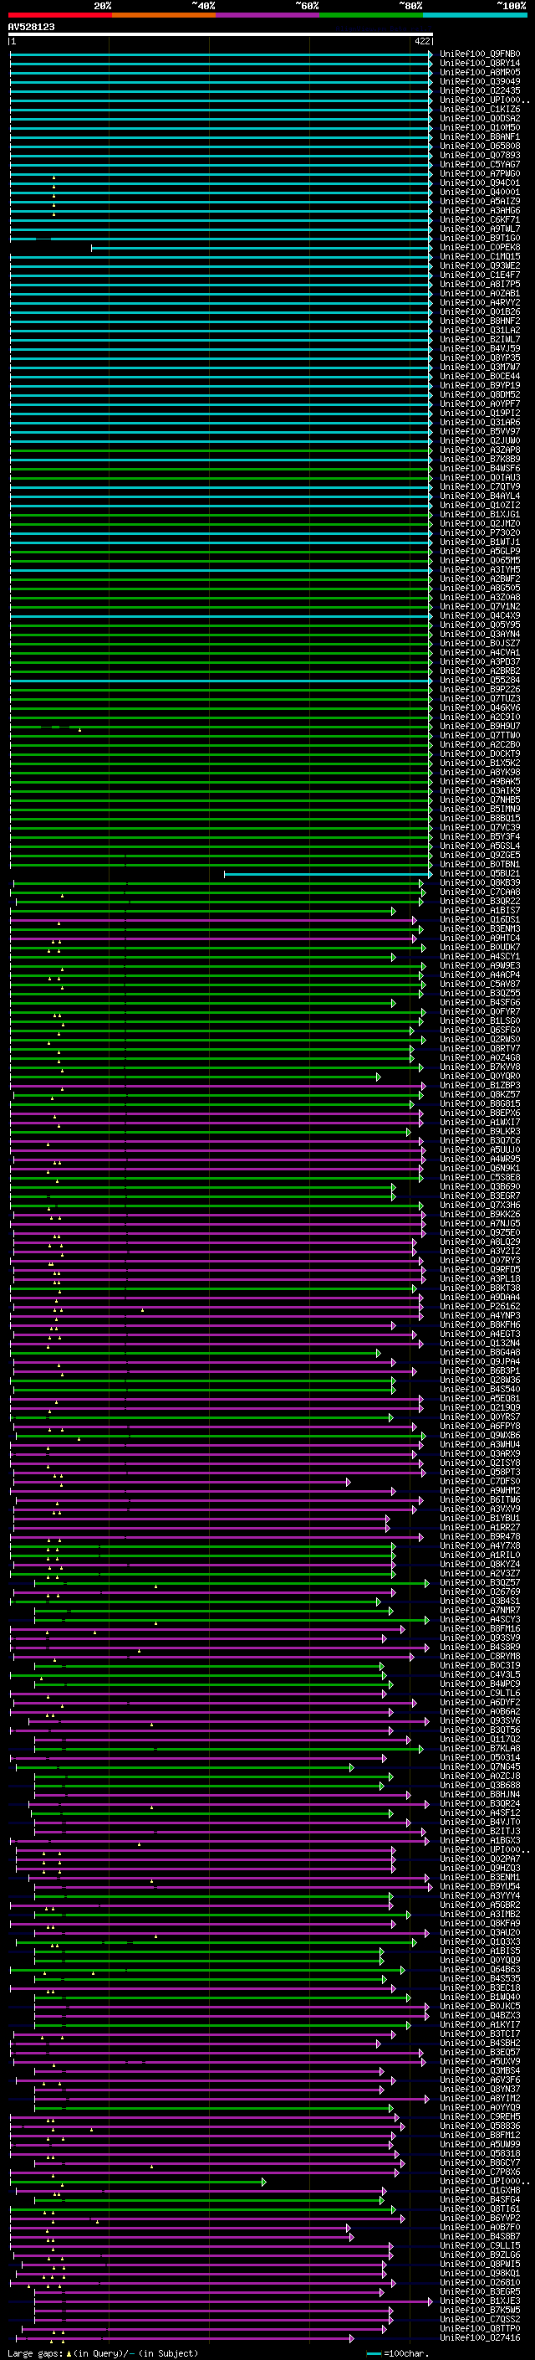
Task: Click the cyan =100char. scale line
Action: coord(373,2353)
